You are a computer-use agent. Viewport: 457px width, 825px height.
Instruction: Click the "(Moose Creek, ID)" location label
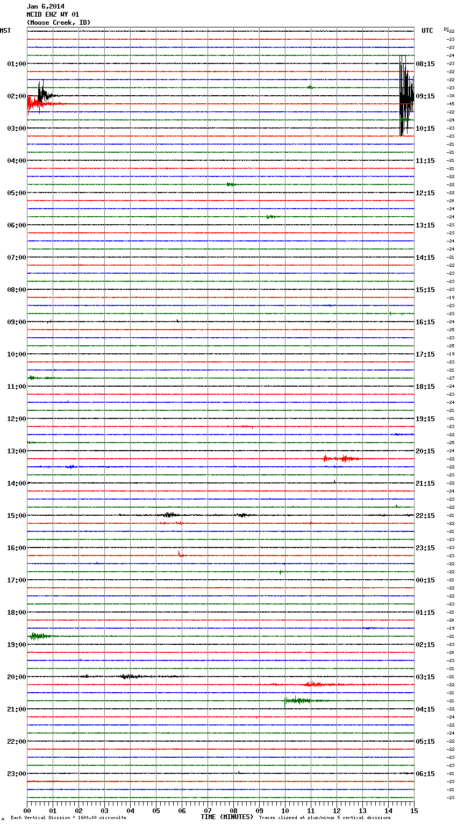click(59, 23)
